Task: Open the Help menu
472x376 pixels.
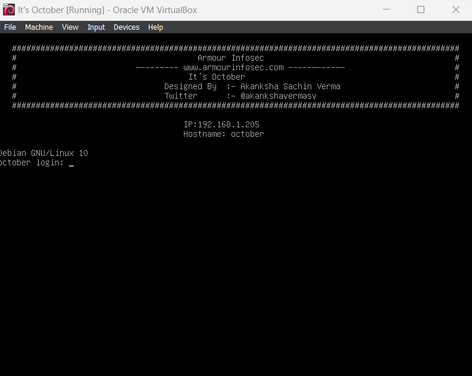Action: [x=155, y=27]
